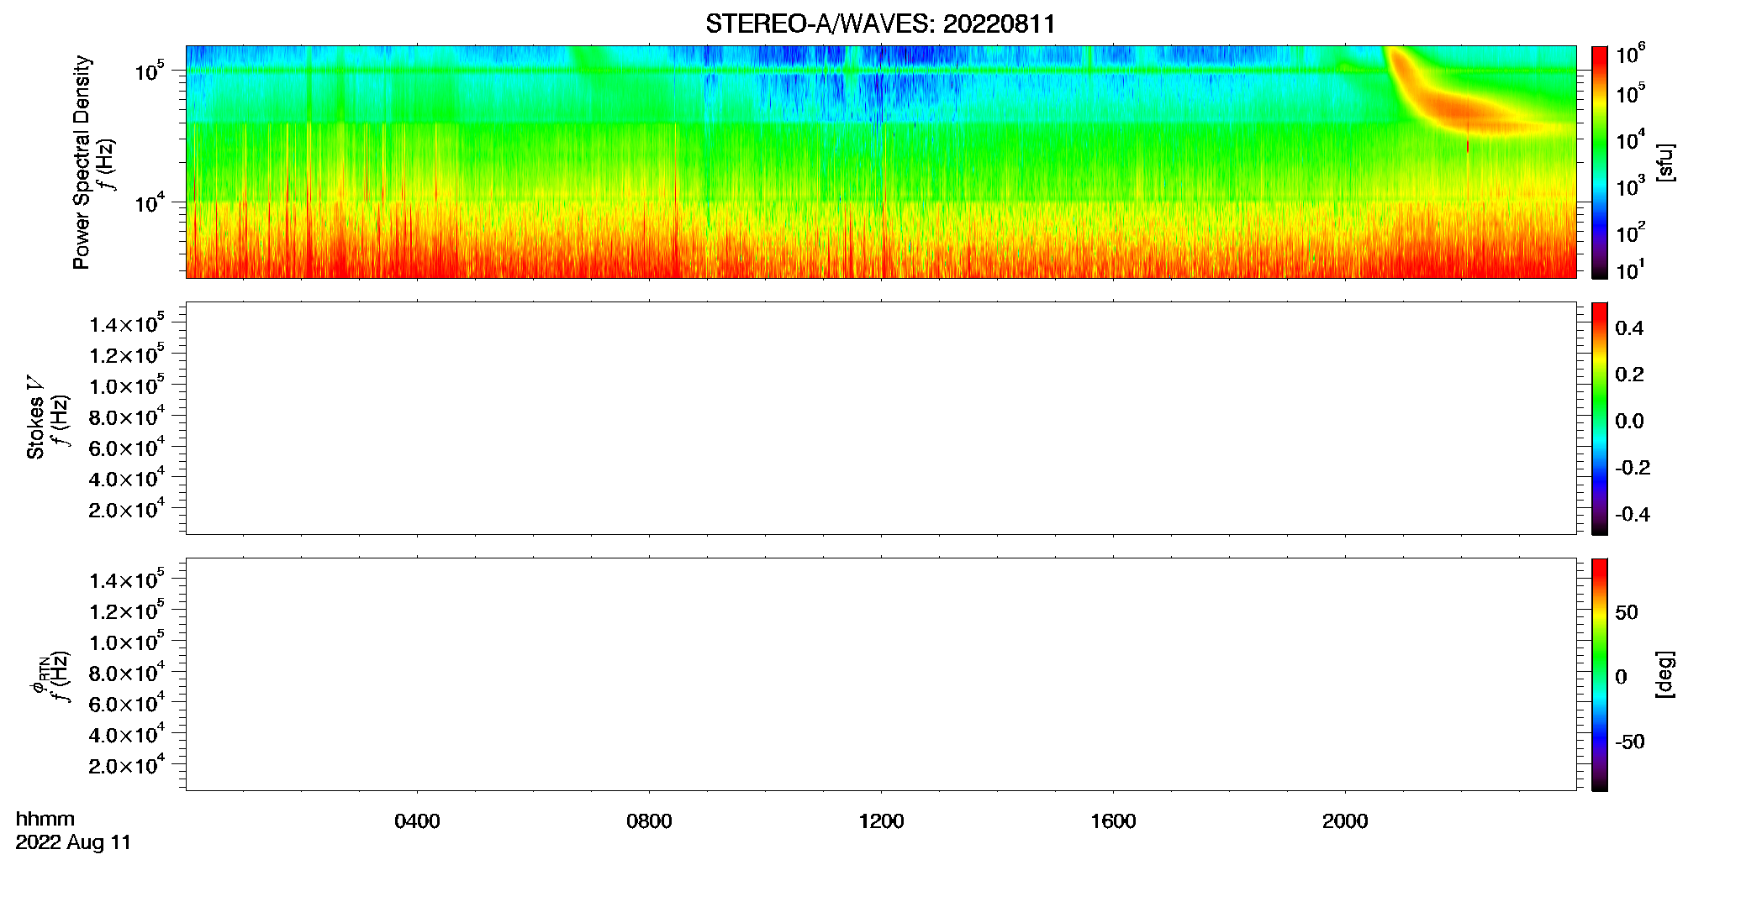The image size is (1762, 907).
Task: Click the 1600 time axis label
Action: pos(1113,821)
